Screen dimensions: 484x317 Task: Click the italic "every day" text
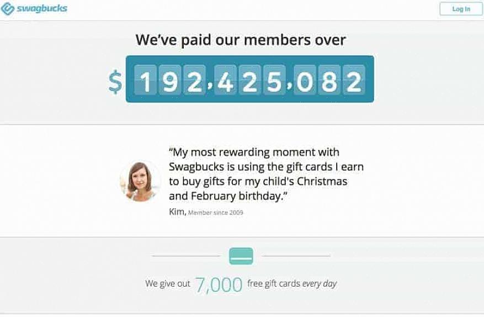[320, 284]
